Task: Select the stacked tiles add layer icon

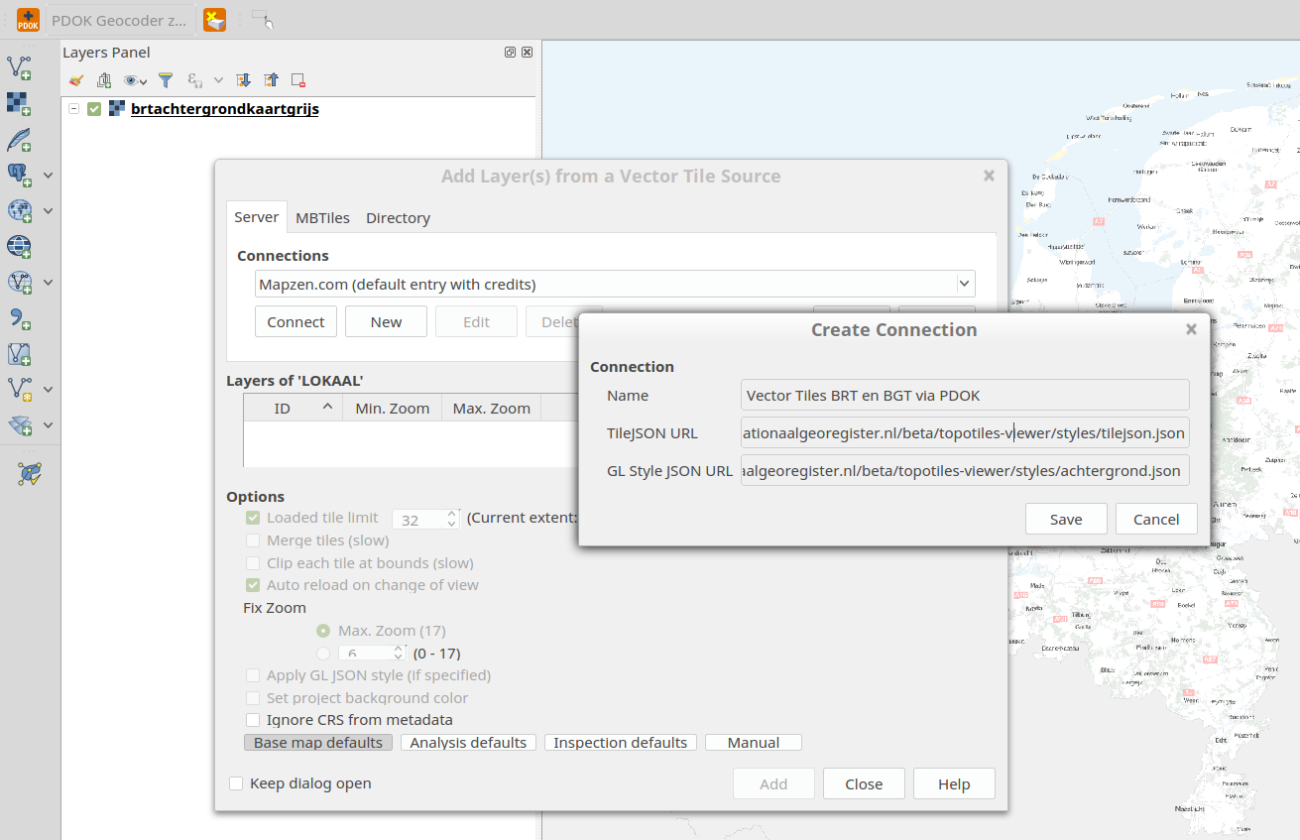Action: pos(19,424)
